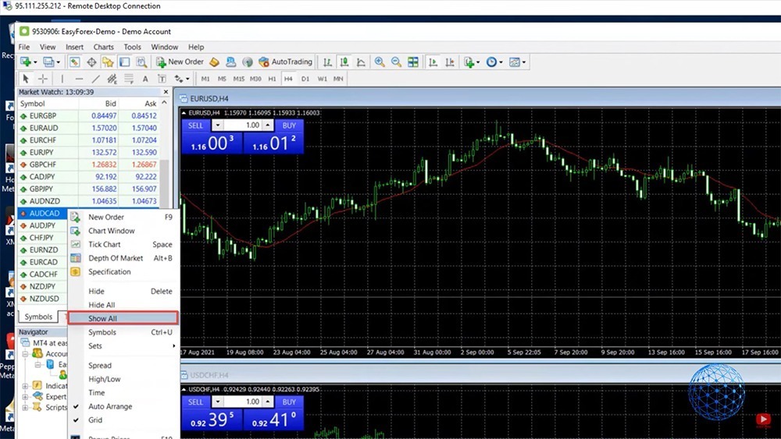The width and height of the screenshot is (781, 439).
Task: Open the Profiles toolbar icon
Action: [50, 62]
